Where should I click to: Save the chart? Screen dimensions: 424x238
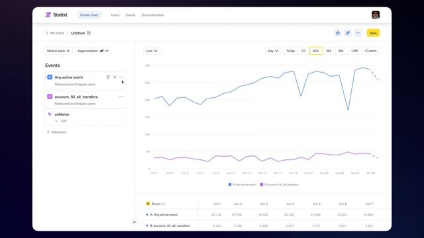(373, 33)
